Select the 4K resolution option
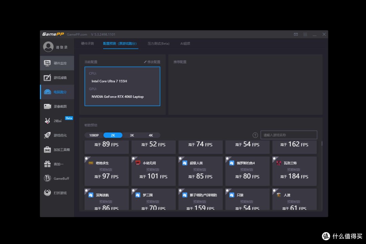 [x=151, y=135]
